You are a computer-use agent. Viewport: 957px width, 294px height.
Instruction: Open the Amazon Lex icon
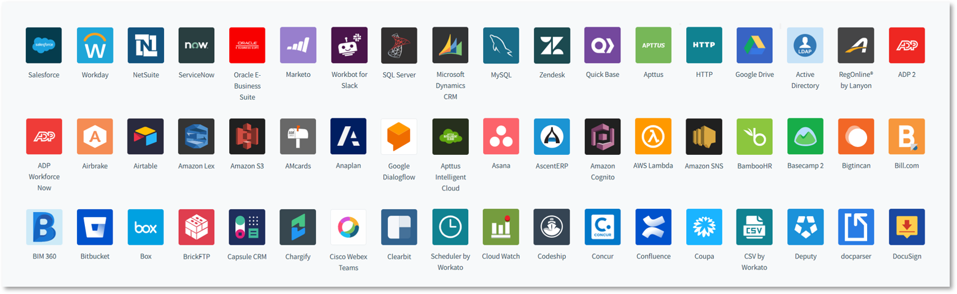tap(196, 136)
